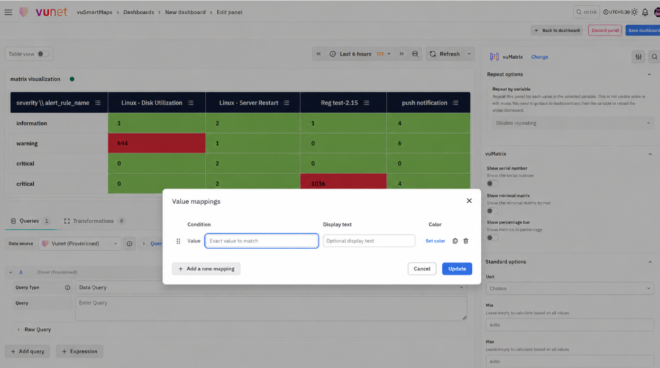
Task: Click the Set color link
Action: [x=435, y=241]
